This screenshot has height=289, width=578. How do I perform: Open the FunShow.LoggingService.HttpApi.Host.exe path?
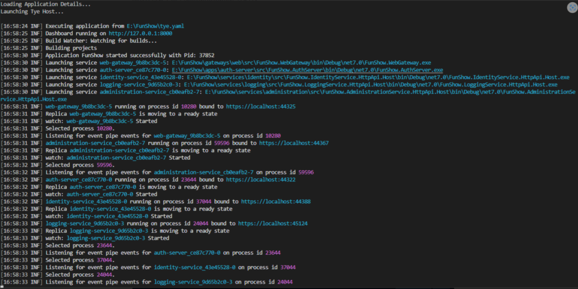370,85
